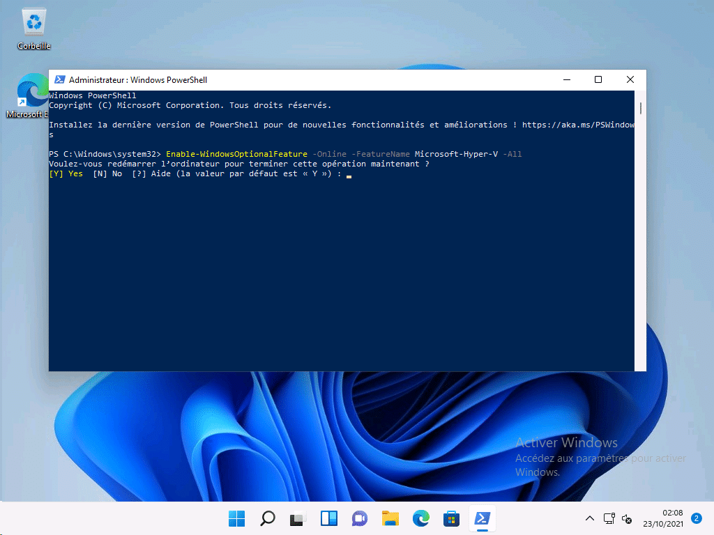The width and height of the screenshot is (714, 535).
Task: Click the [N] No option text
Action: pos(107,173)
